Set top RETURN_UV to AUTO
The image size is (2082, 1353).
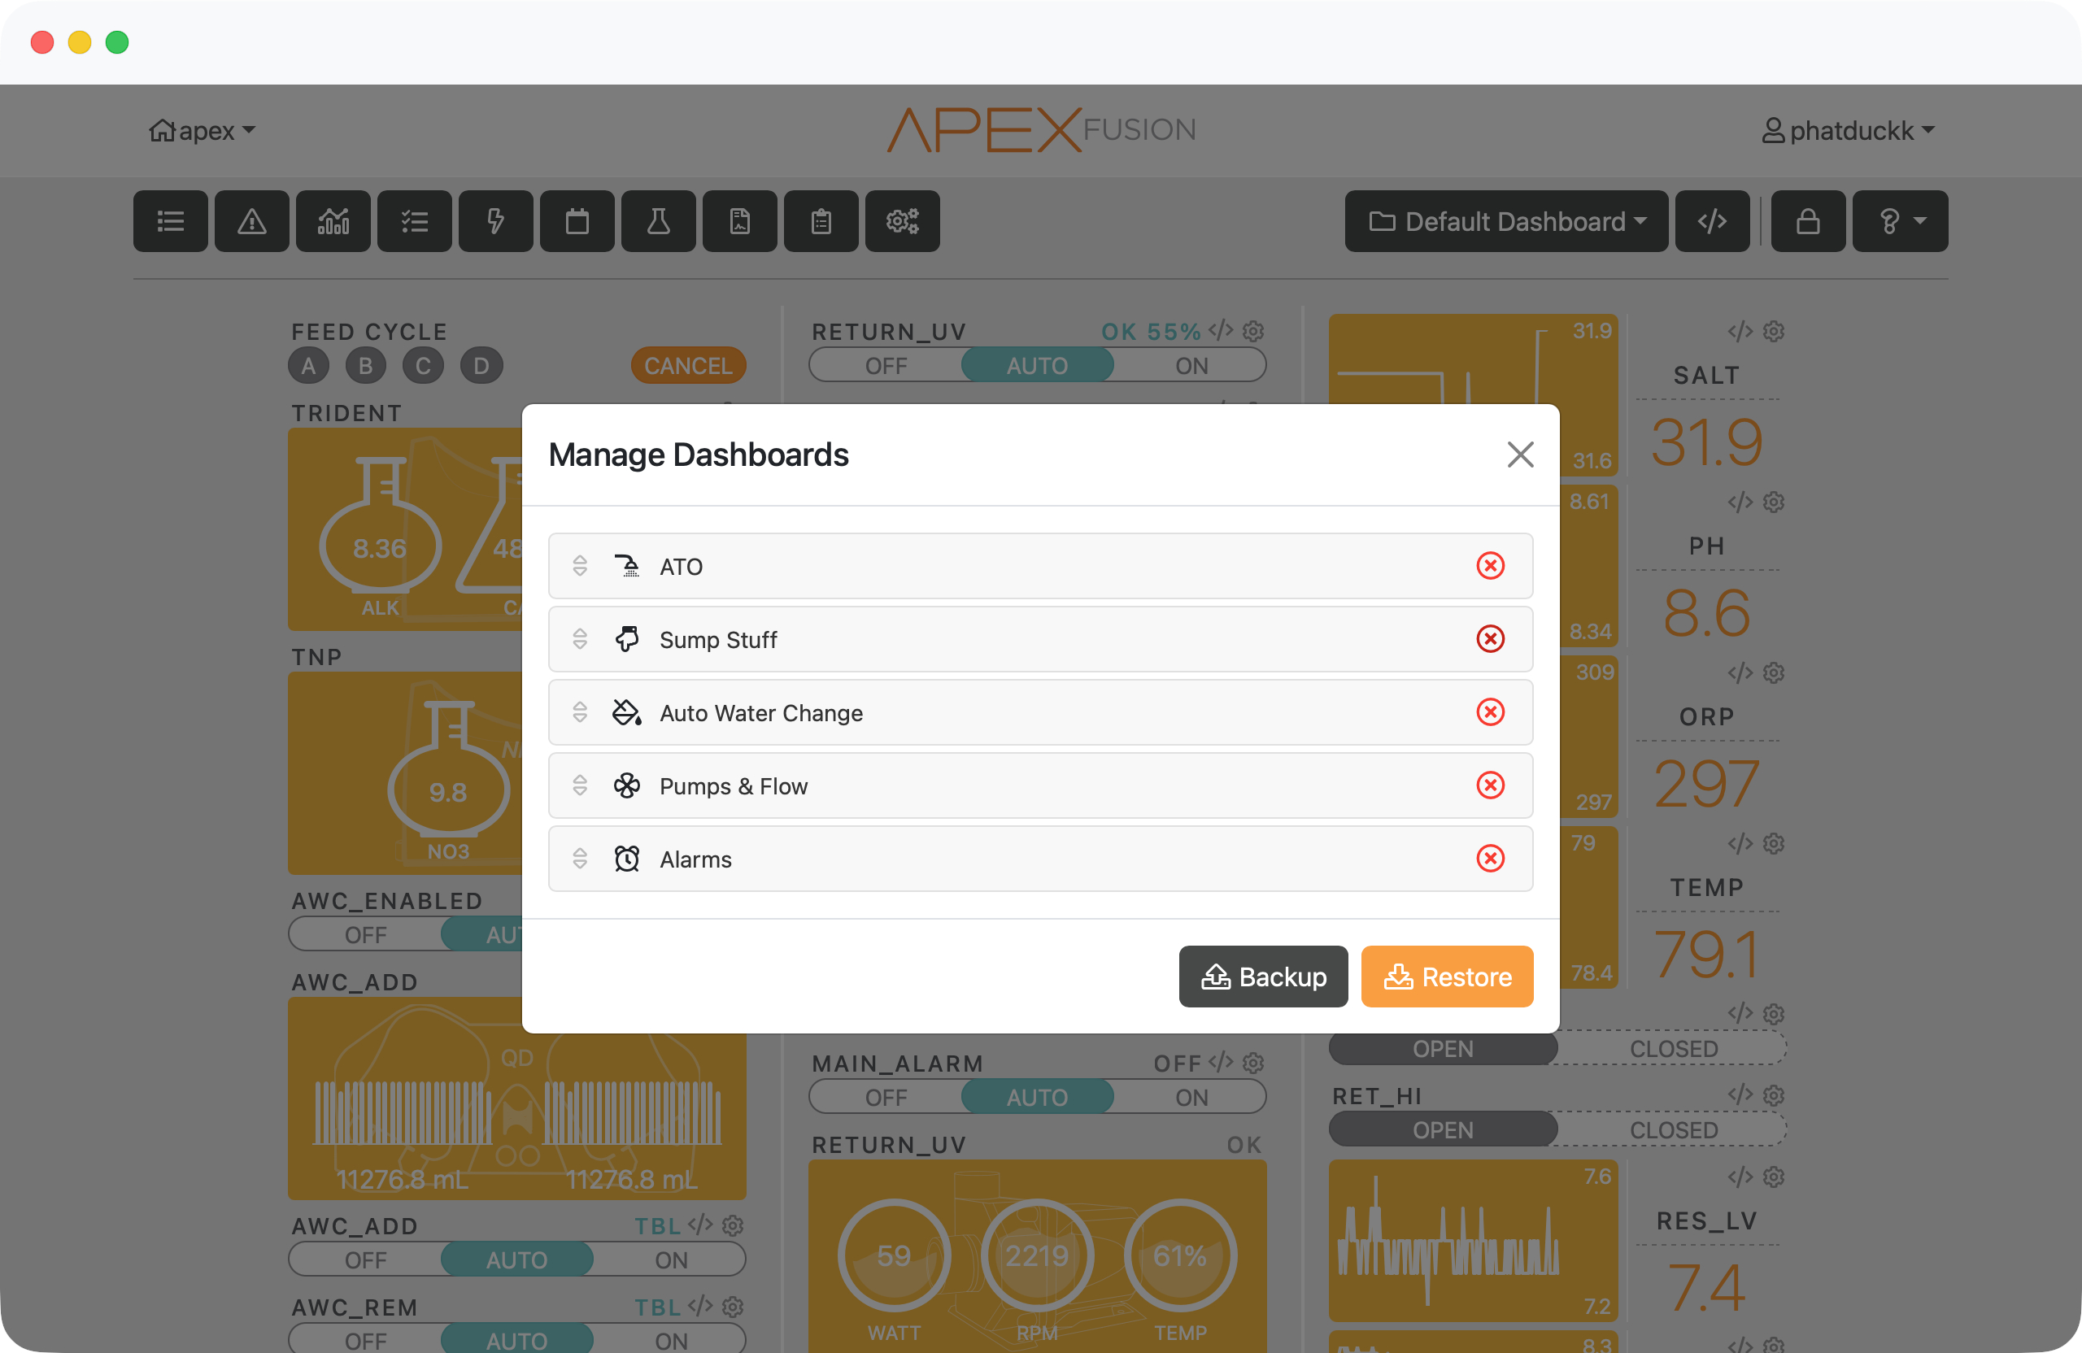(x=1038, y=366)
